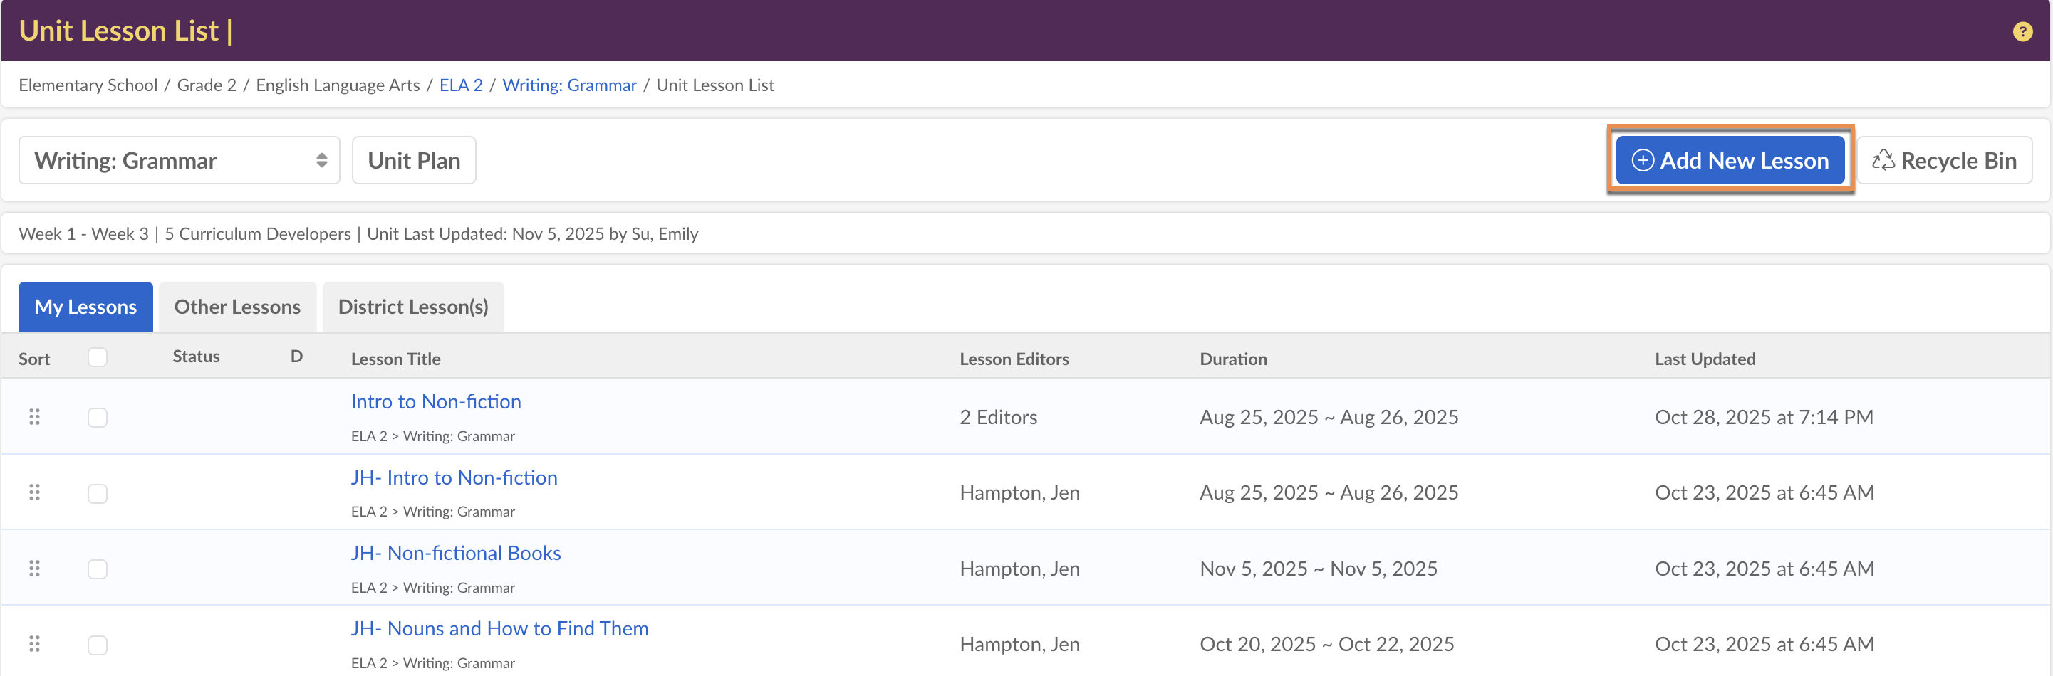Viewport: 2053px width, 676px height.
Task: Click the yellow help question mark icon
Action: pyautogui.click(x=2022, y=32)
